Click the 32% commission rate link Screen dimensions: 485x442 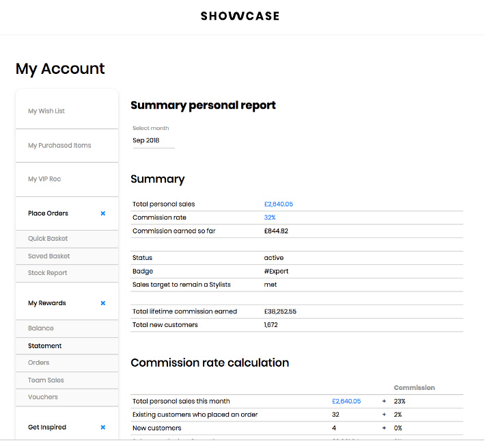click(x=270, y=218)
